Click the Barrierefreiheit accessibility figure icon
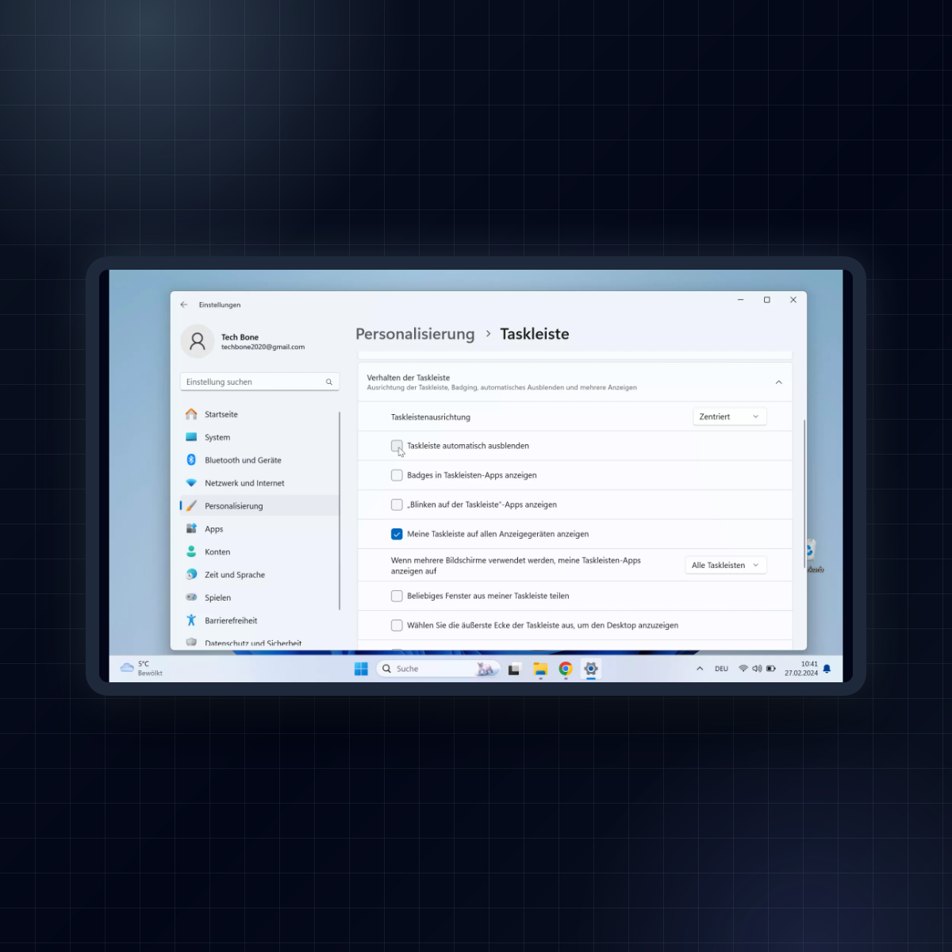Screen dimensions: 952x952 (191, 620)
